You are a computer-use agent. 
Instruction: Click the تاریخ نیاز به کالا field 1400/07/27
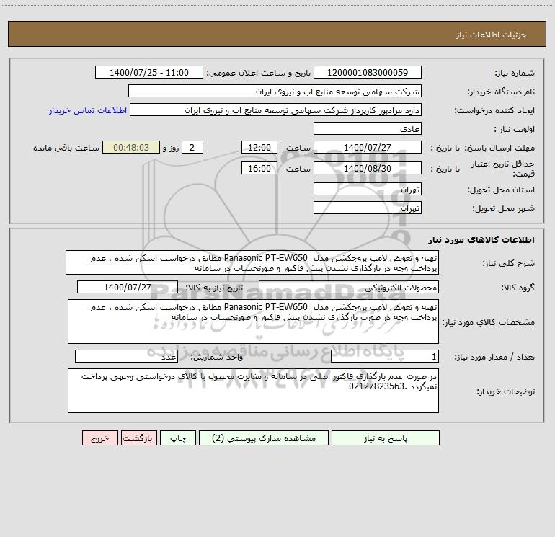(128, 287)
